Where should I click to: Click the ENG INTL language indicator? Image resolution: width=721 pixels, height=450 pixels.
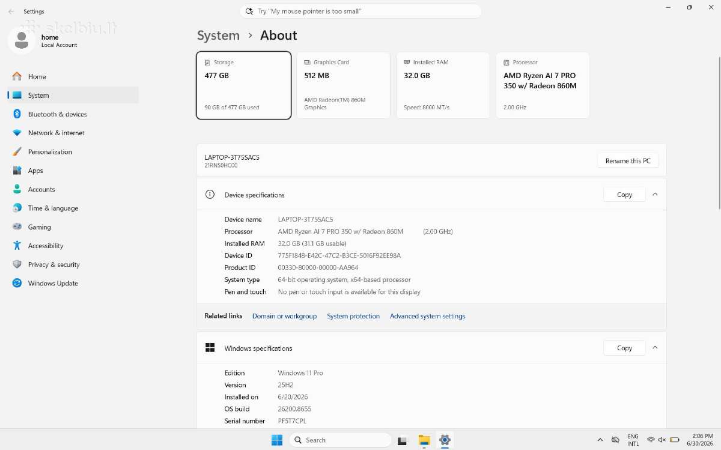click(633, 440)
